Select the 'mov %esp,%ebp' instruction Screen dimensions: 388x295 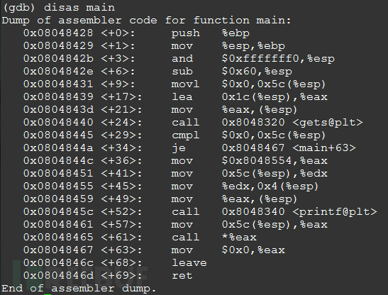[x=228, y=46]
